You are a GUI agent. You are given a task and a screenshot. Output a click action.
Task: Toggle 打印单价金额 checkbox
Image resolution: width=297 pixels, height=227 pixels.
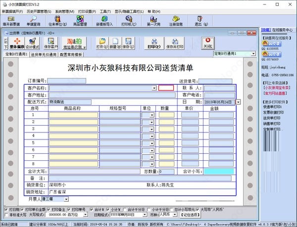pyautogui.click(x=22, y=209)
